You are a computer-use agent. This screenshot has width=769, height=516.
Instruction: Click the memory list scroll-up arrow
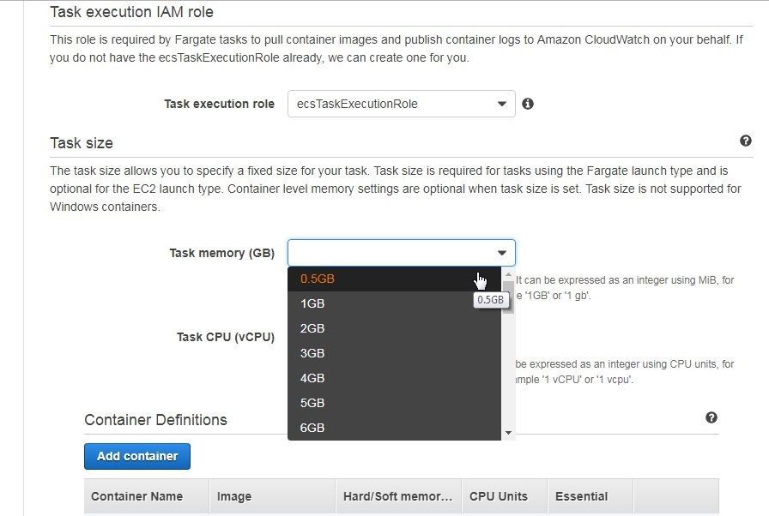[x=508, y=274]
